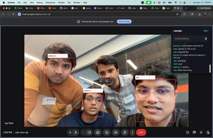This screenshot has width=213, height=138.
Task: Open the Chrome three-dot menu
Action: [210, 14]
